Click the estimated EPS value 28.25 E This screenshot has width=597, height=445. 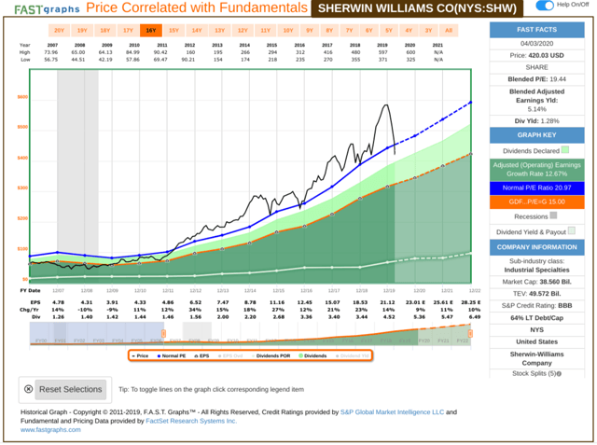(x=470, y=302)
